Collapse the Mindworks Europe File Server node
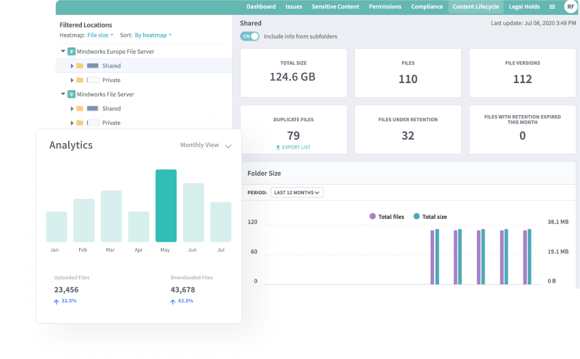The image size is (580, 359). [63, 52]
